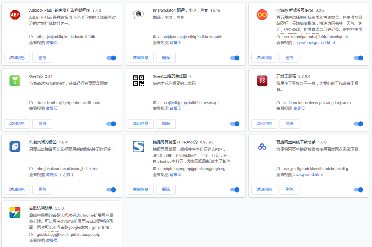Click the Adblock Plus ABP icon

[x=15, y=15]
